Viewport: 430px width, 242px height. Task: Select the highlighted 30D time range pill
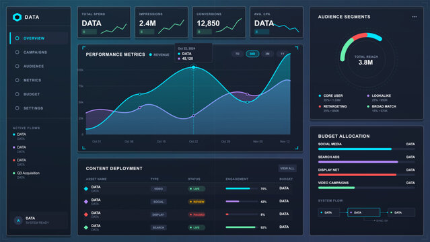[x=252, y=54]
